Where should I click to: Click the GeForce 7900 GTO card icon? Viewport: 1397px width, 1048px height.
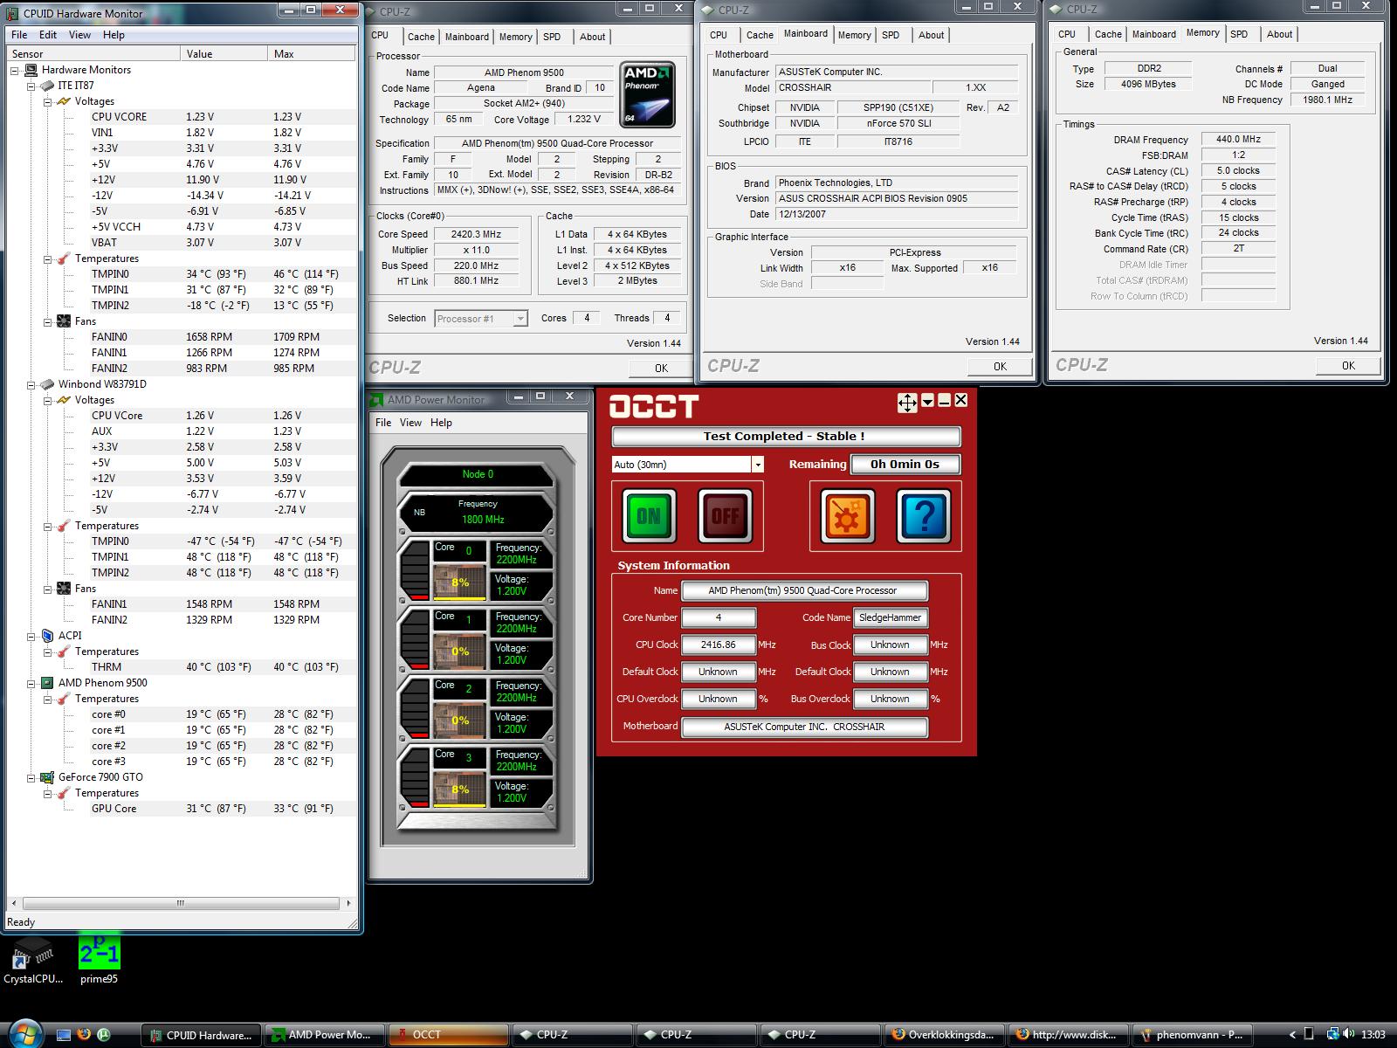point(47,777)
